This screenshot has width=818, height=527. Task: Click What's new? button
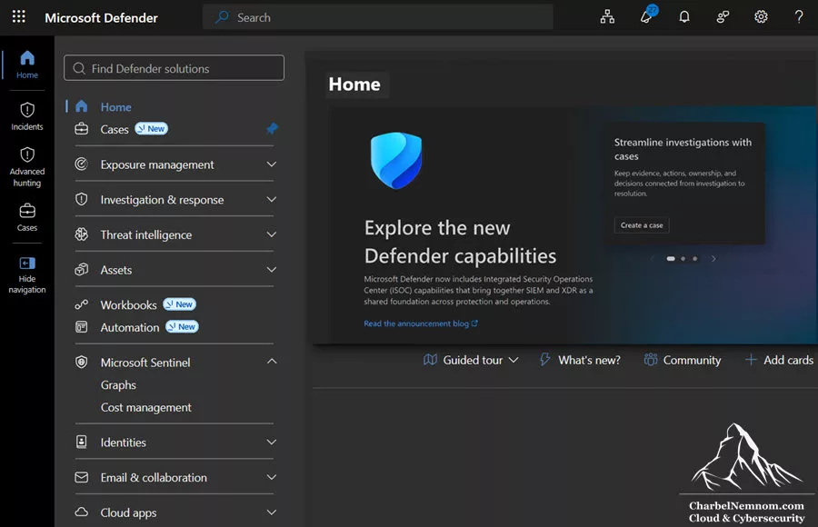(x=580, y=360)
